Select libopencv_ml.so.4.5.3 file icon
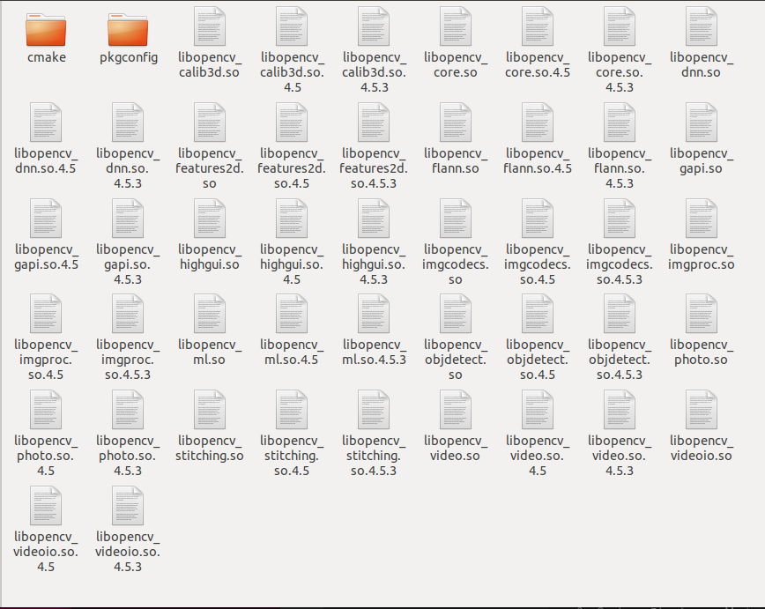The width and height of the screenshot is (765, 609). pyautogui.click(x=374, y=314)
